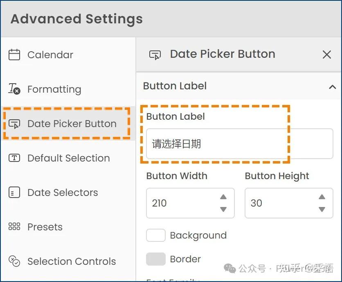Close the Date Picker Button panel
The height and width of the screenshot is (282, 342).
point(326,55)
